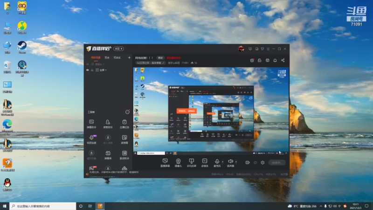373x210 pixels.
Task: Open the QQ penguin desktop shortcut
Action: [x=7, y=184]
